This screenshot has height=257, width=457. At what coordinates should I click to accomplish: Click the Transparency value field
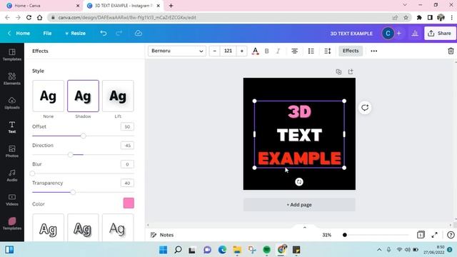[127, 183]
